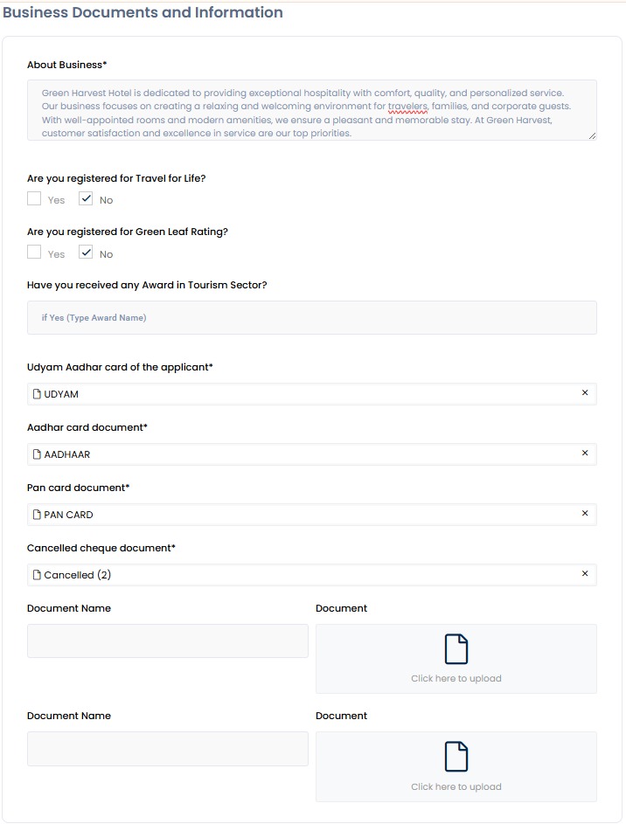626x824 pixels.
Task: Remove the Cancelled (2) cheque file
Action: click(x=585, y=574)
